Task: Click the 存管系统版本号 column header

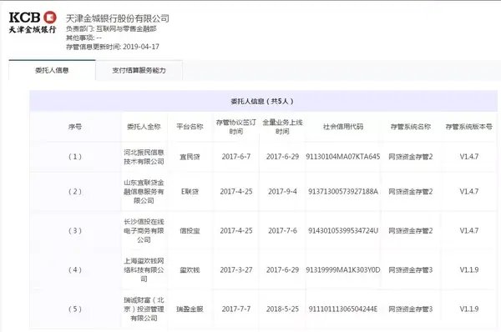Action: click(468, 127)
